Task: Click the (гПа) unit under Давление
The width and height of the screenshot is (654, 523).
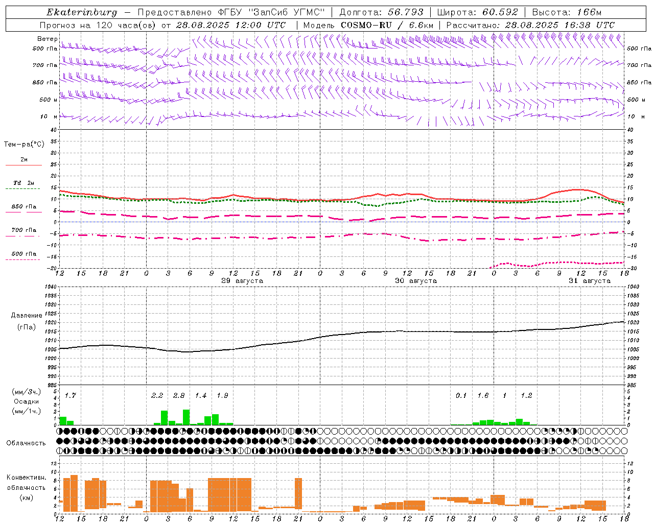Action: coord(27,327)
